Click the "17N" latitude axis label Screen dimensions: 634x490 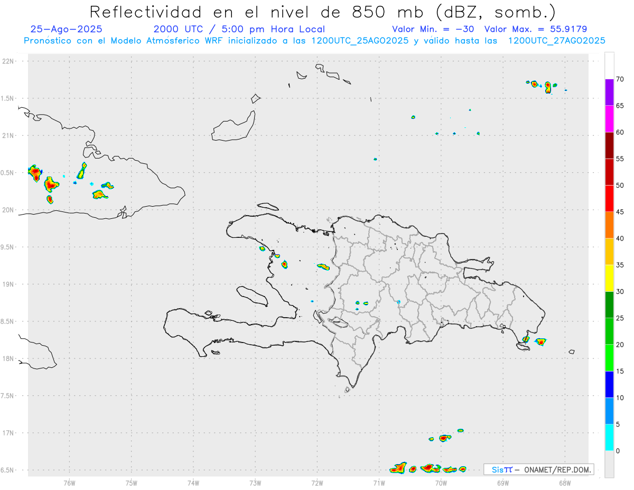[x=9, y=433]
